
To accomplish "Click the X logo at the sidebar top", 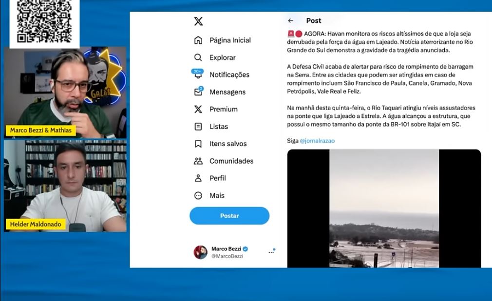I will pos(198,21).
